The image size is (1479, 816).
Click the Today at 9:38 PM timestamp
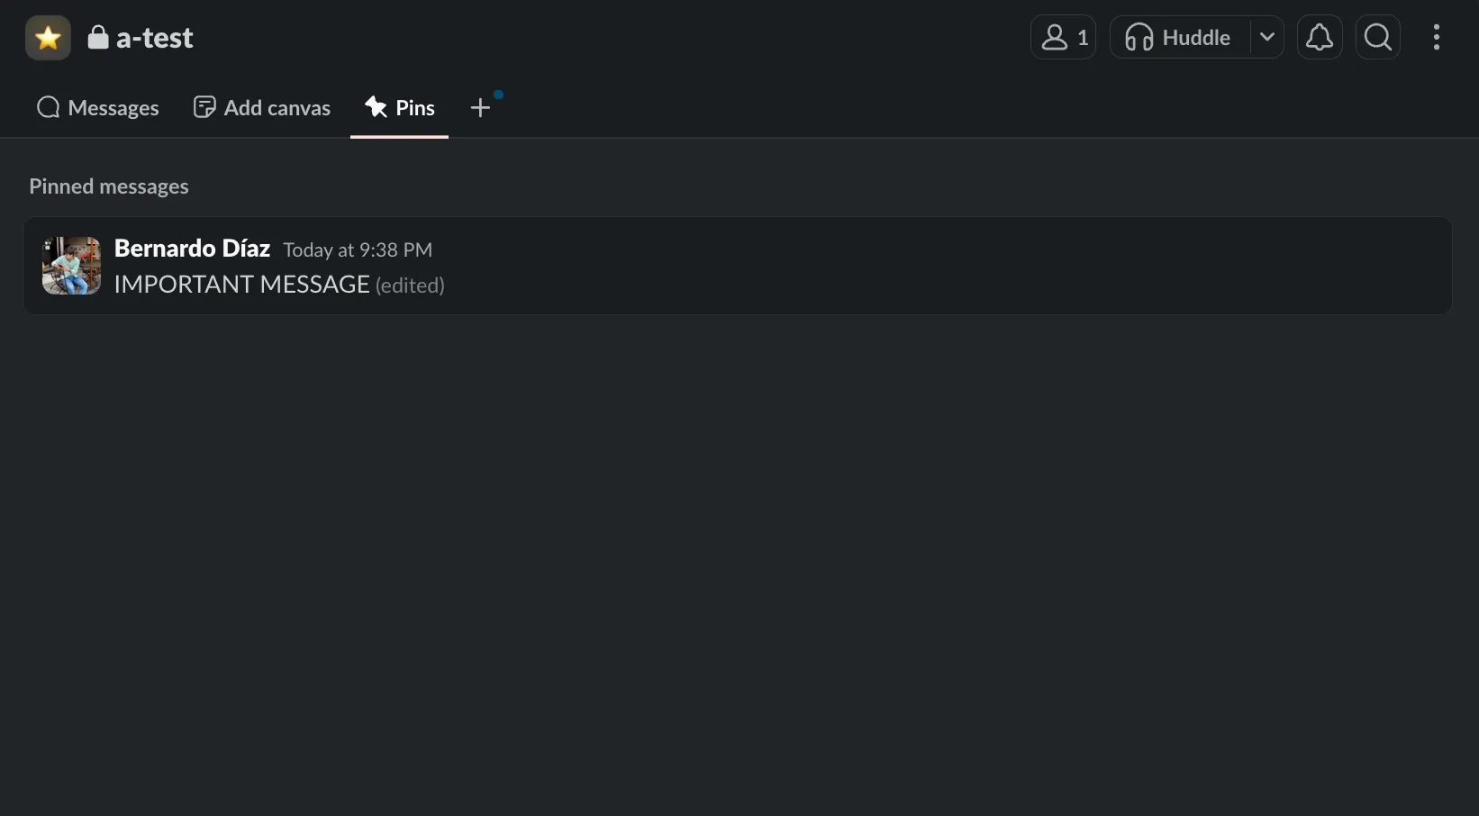pyautogui.click(x=358, y=249)
